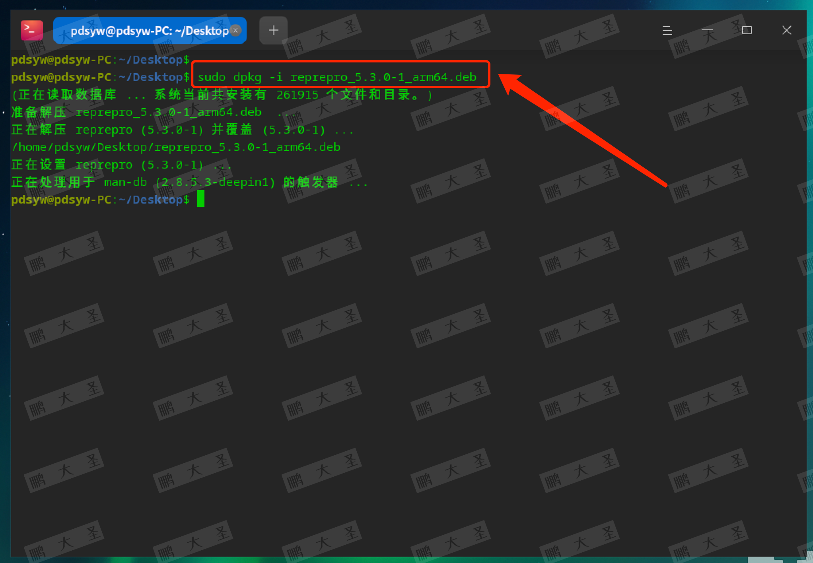The height and width of the screenshot is (563, 813).
Task: Click the 正在读取数据库 text
Action: tap(67, 95)
